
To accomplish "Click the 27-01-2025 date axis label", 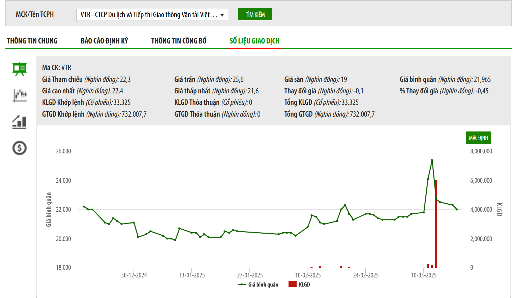I will point(250,275).
